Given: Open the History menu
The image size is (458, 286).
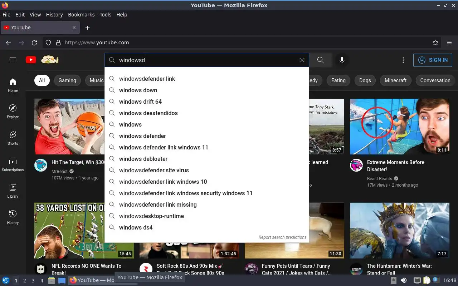Looking at the screenshot, I should pyautogui.click(x=54, y=15).
